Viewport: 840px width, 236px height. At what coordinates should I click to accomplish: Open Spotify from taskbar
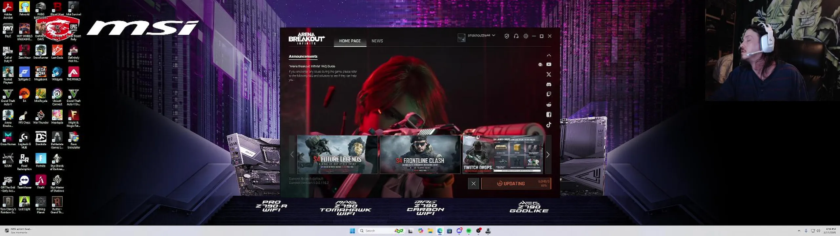pyautogui.click(x=469, y=231)
